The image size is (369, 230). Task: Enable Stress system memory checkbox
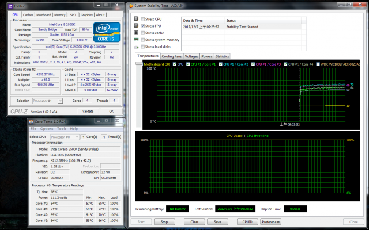pos(142,40)
